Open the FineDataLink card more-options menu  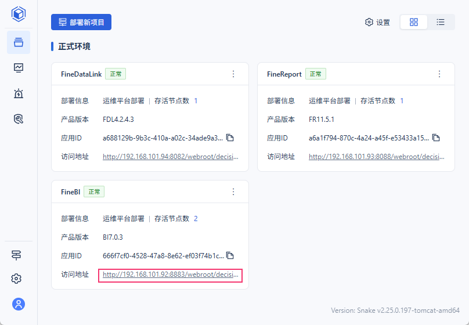(233, 74)
